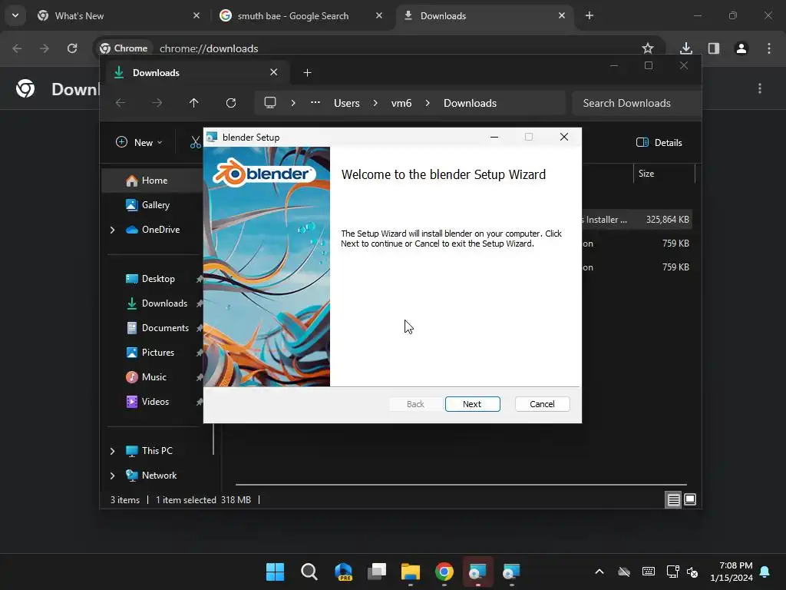Open File Explorer from the taskbar
This screenshot has height=590, width=786.
point(411,572)
